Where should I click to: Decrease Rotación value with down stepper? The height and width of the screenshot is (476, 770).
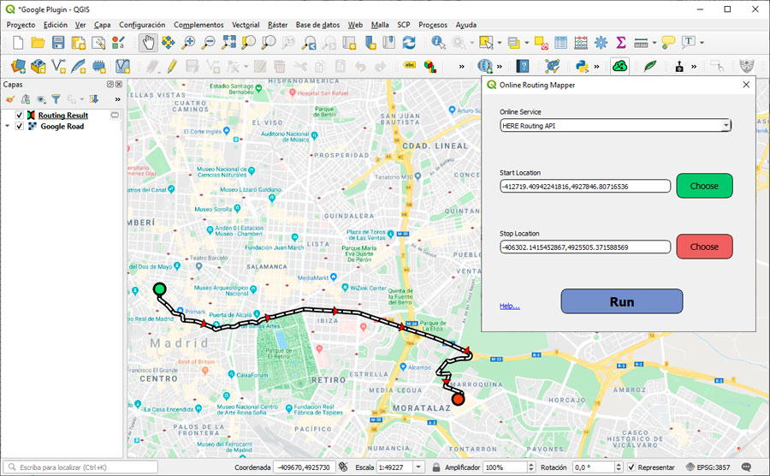(619, 470)
